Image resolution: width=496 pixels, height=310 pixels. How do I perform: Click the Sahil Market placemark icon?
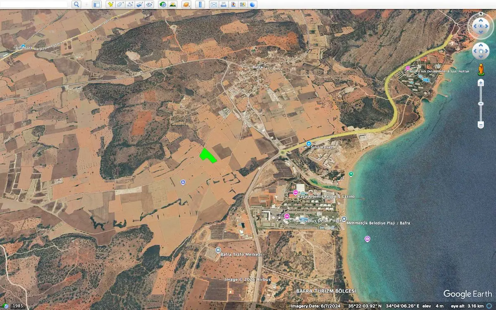[308, 143]
